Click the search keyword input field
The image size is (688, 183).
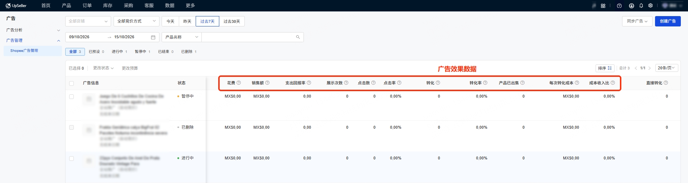(x=248, y=37)
